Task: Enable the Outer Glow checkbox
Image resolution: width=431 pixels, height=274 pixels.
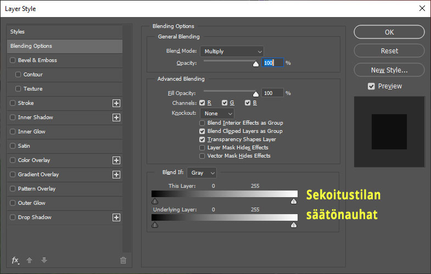Action: (13, 203)
